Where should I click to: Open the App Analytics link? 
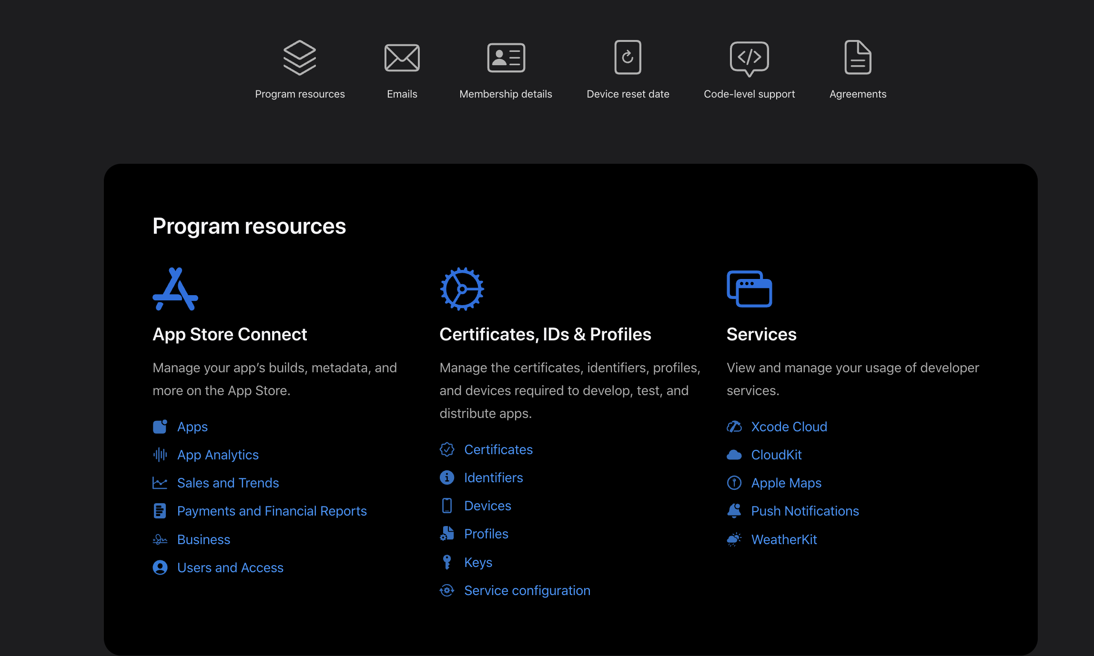pos(218,455)
